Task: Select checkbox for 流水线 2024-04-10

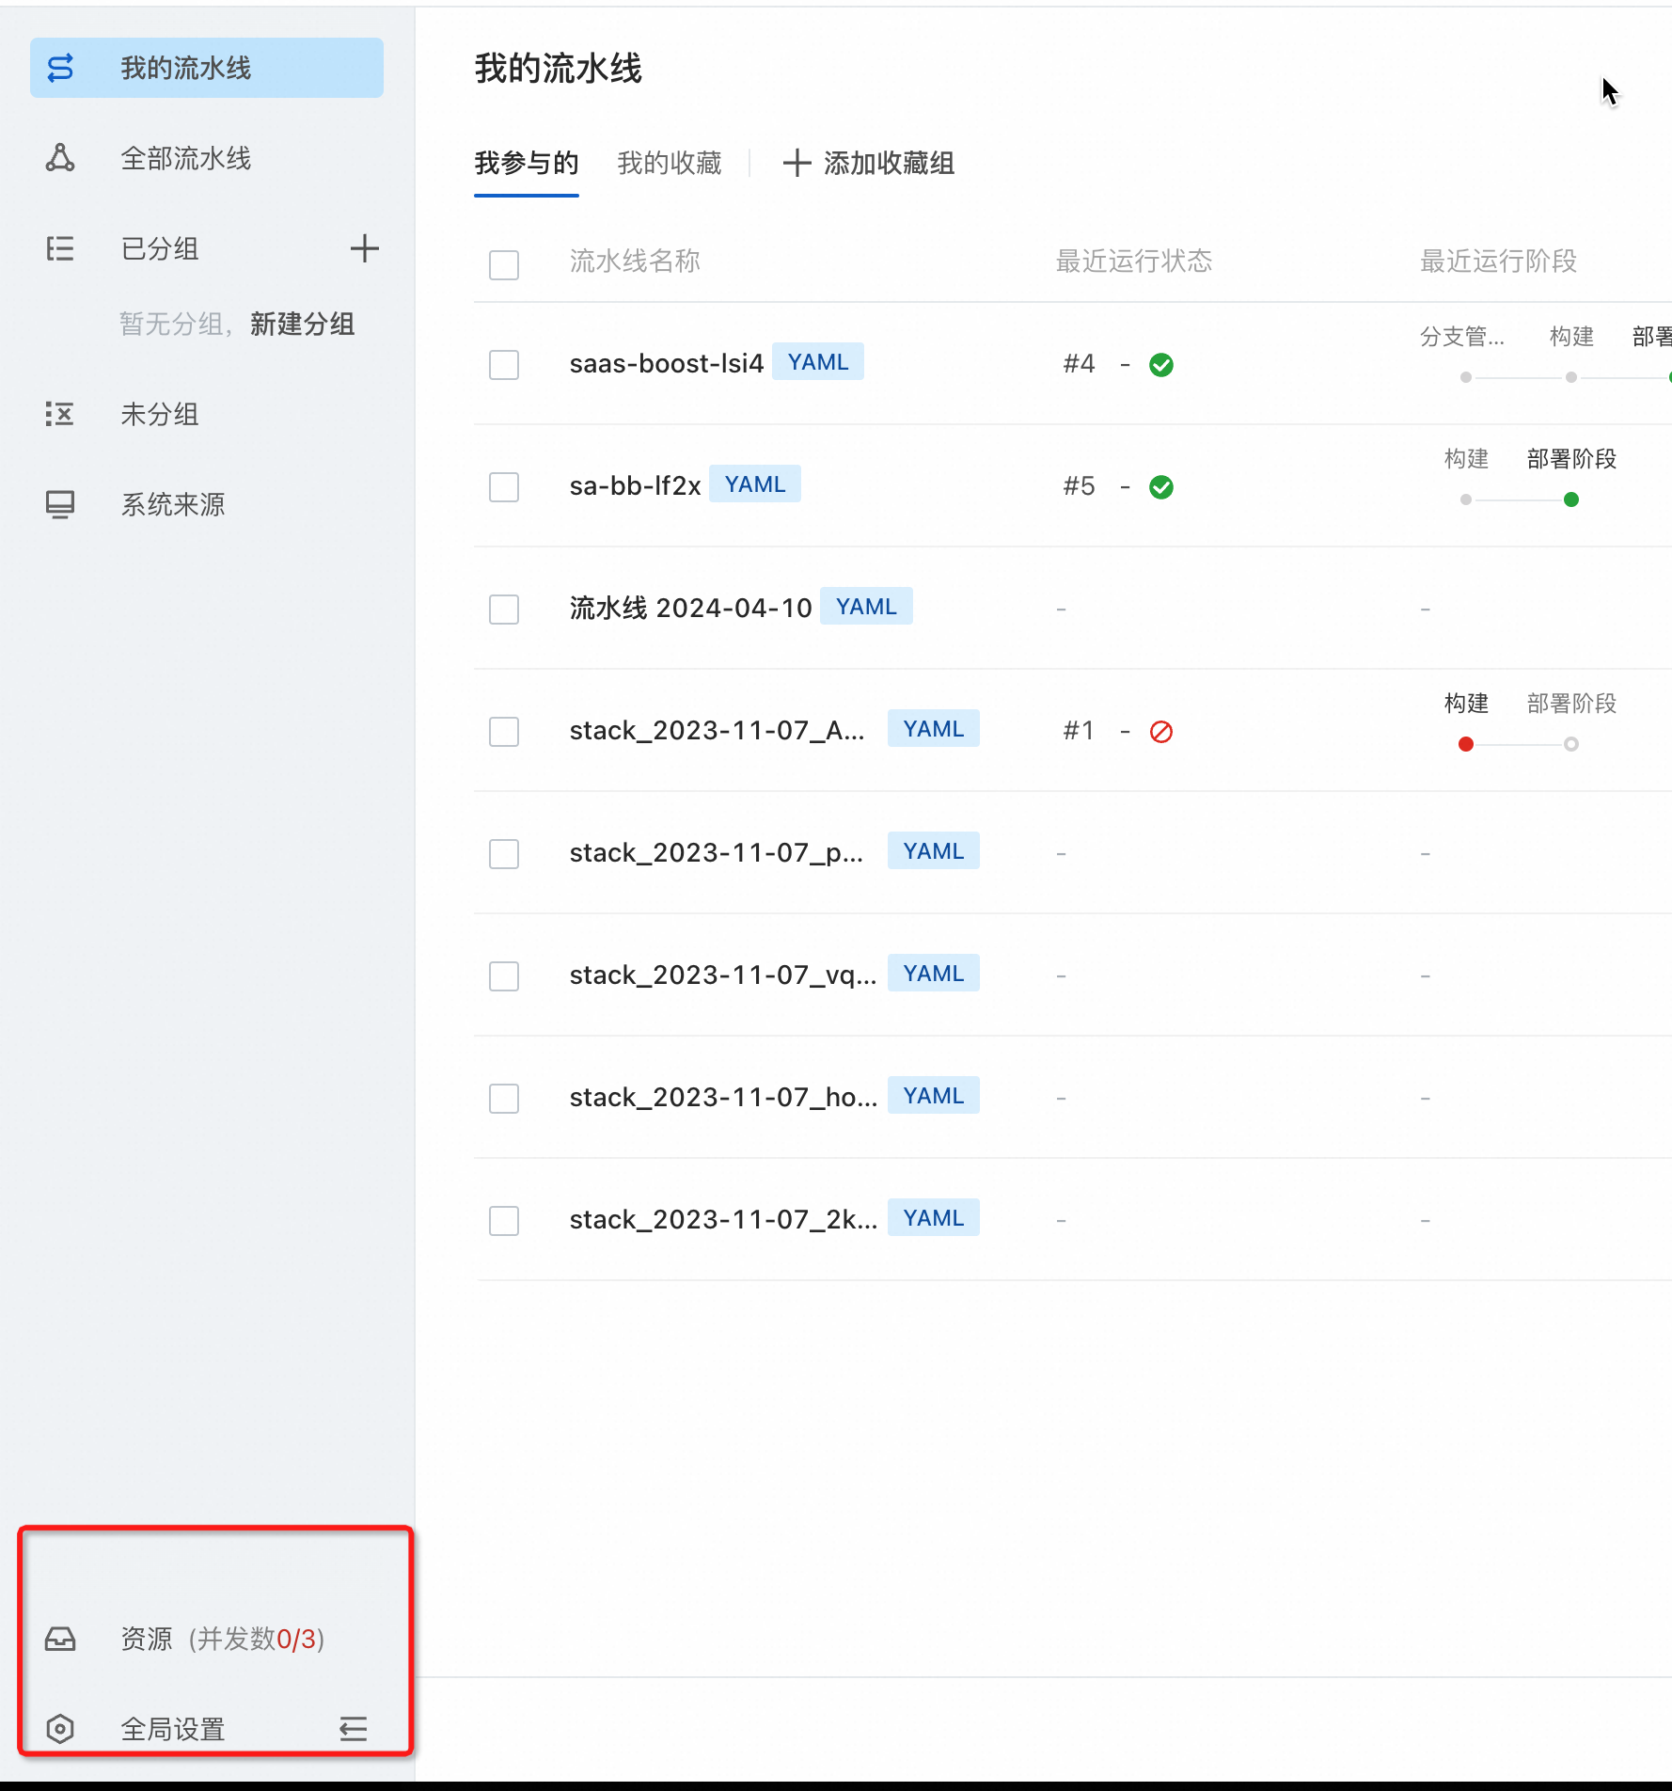Action: (504, 610)
